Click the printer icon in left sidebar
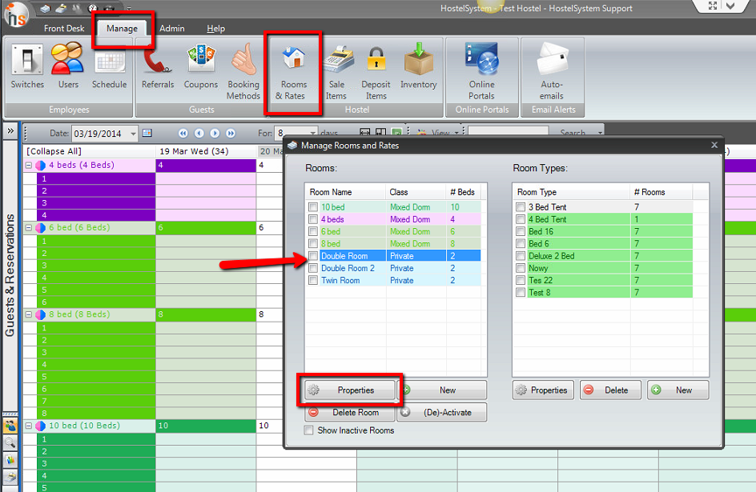The height and width of the screenshot is (492, 756). point(10,476)
